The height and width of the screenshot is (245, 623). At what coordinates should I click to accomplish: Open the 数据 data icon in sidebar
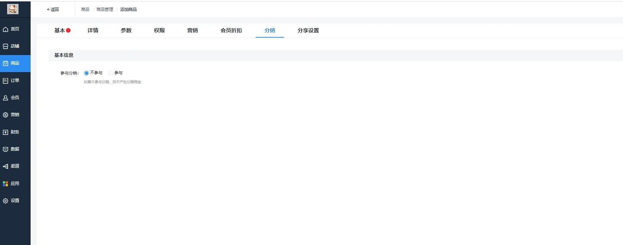(6, 149)
